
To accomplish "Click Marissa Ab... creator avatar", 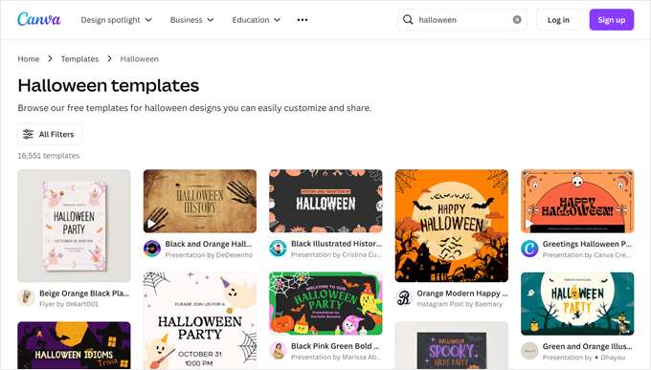I will (x=278, y=351).
